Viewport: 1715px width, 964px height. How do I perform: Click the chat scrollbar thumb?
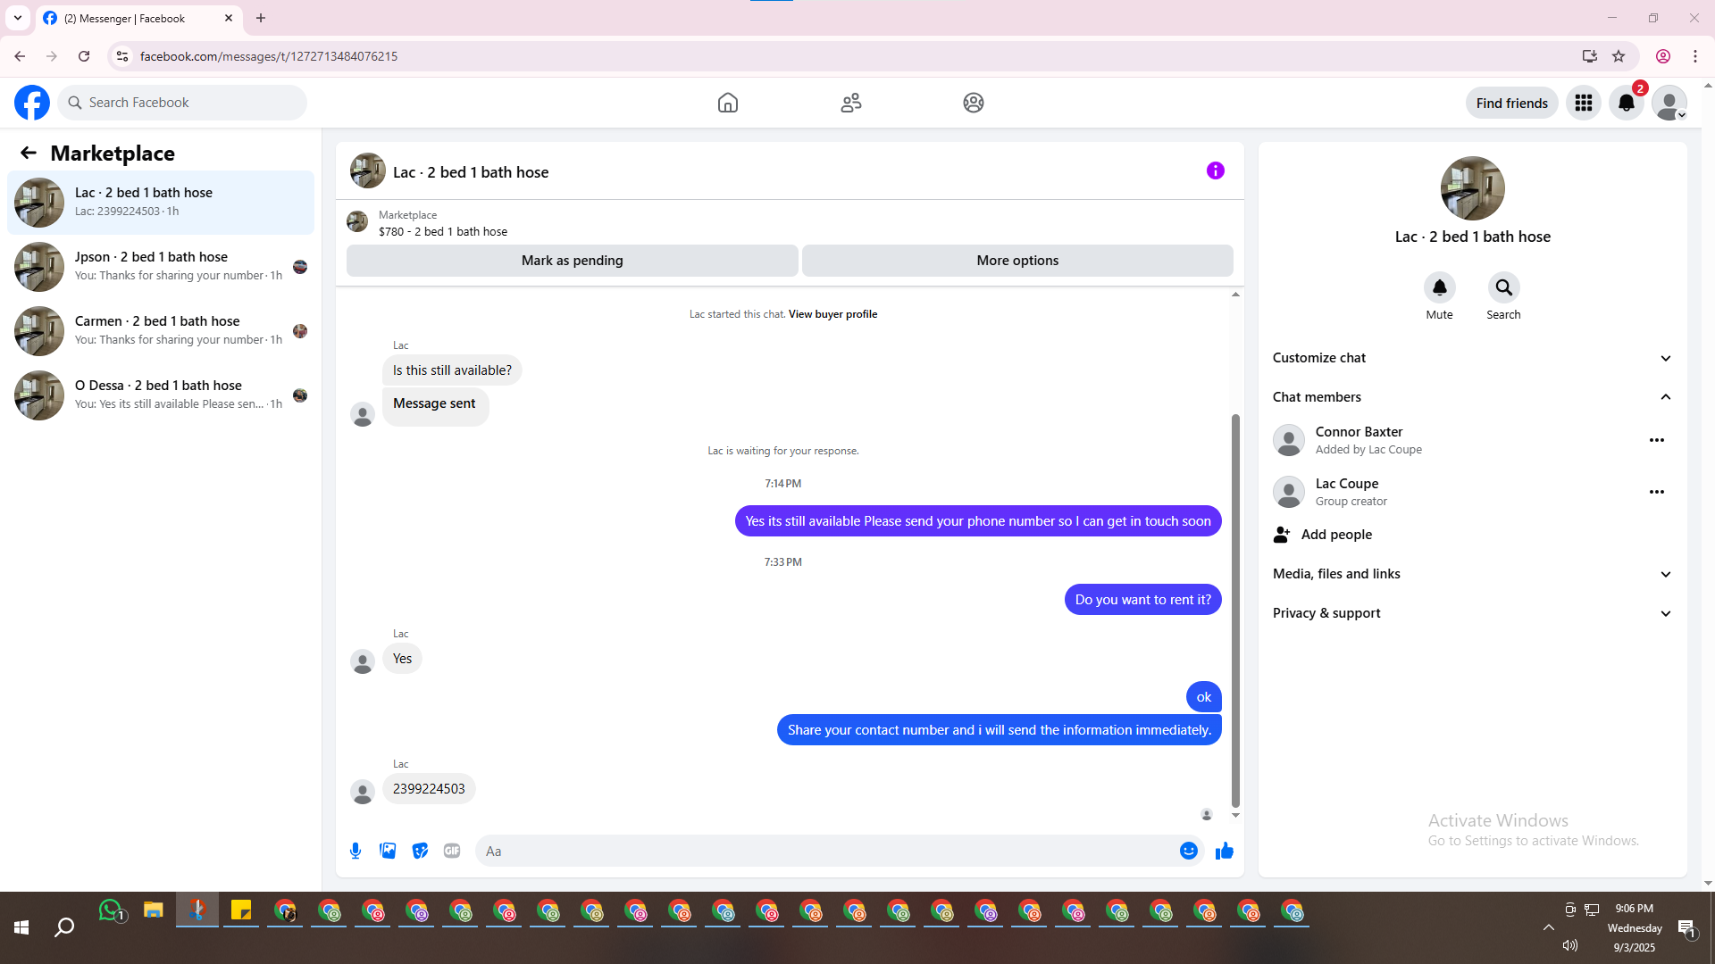point(1235,611)
